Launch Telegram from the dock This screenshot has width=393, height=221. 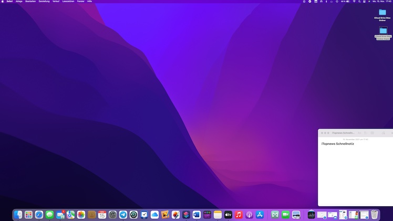point(123,215)
